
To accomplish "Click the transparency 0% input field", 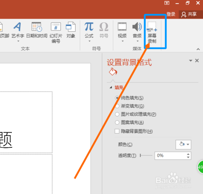I will [170, 155].
